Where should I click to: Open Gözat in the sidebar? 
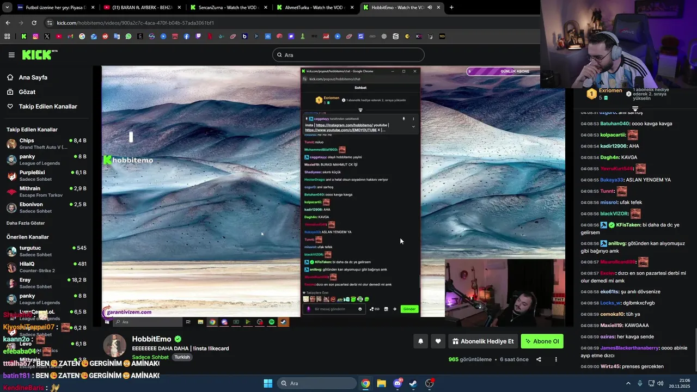[x=27, y=92]
